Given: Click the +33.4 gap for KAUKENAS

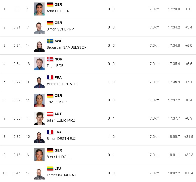Looking at the screenshot, I should pos(189,173).
